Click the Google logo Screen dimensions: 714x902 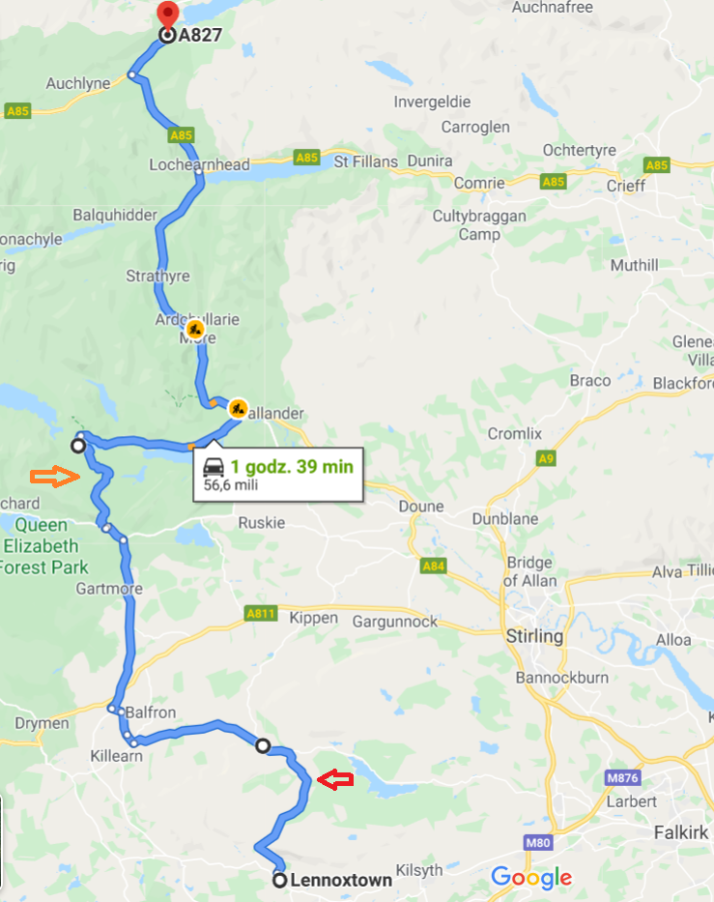[531, 878]
